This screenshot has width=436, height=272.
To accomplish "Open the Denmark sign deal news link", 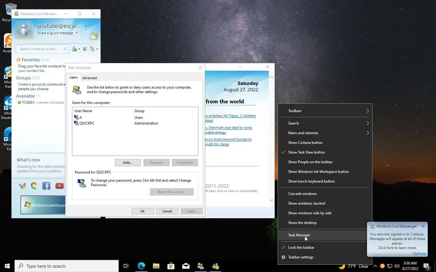I will coord(229,130).
